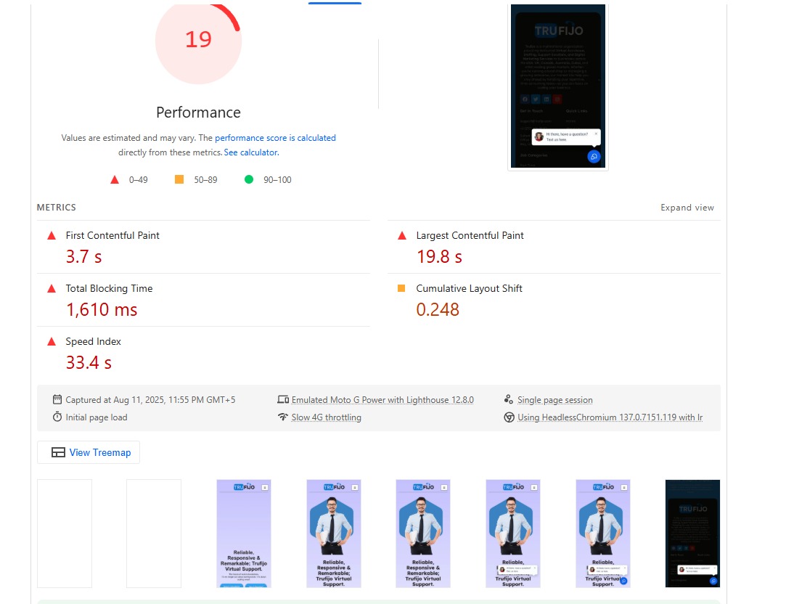This screenshot has width=794, height=604.
Task: Click the red triangle next to First Contentful Paint
Action: coord(52,236)
